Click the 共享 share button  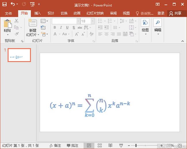[x=175, y=13]
